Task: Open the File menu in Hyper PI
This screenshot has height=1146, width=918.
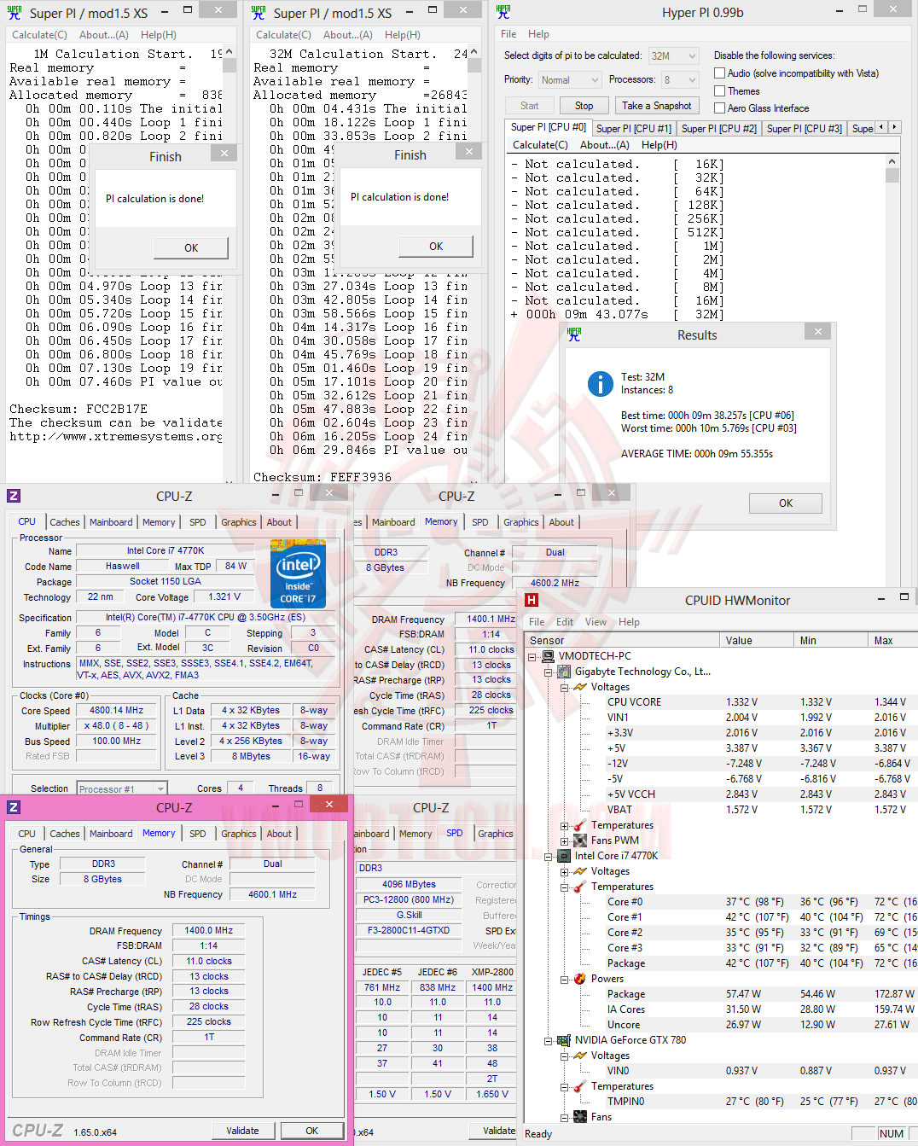Action: tap(508, 34)
